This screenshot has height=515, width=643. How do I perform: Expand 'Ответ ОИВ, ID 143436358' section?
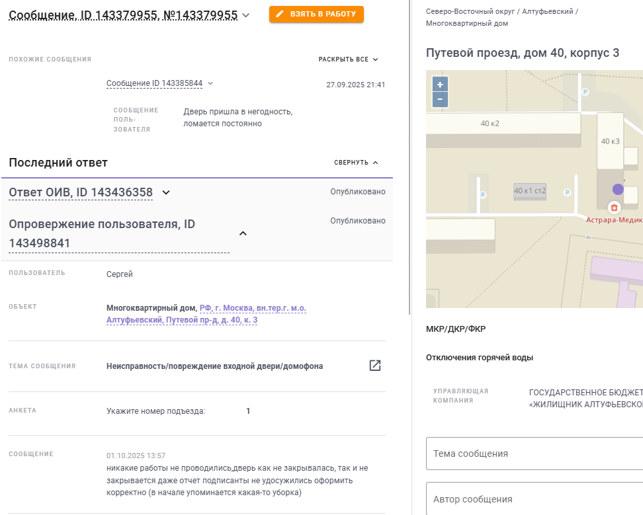coord(166,192)
